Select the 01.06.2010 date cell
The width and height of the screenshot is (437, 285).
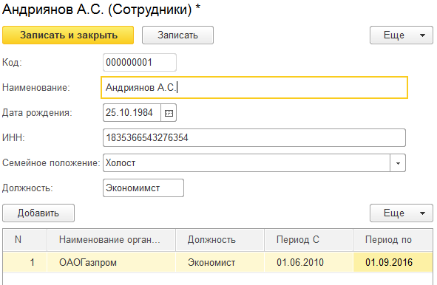(308, 262)
